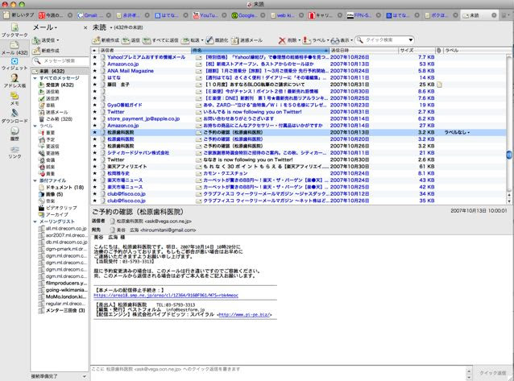The width and height of the screenshot is (514, 381).
Task: Click the クイック返信 send button
Action: (x=493, y=373)
